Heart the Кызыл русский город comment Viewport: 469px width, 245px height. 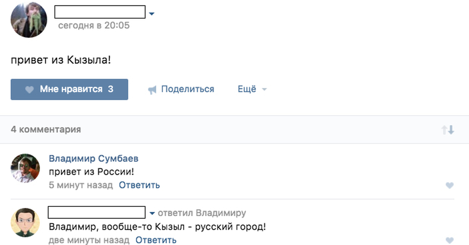[x=449, y=240]
